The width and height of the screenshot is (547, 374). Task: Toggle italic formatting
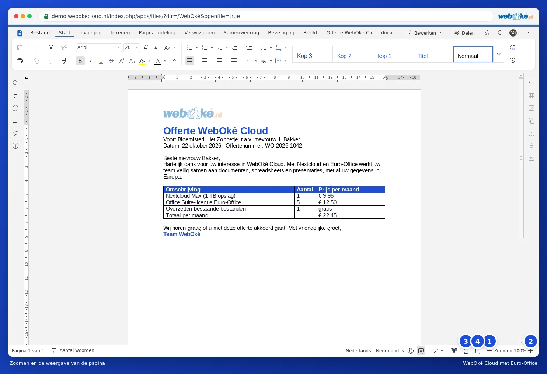click(90, 61)
